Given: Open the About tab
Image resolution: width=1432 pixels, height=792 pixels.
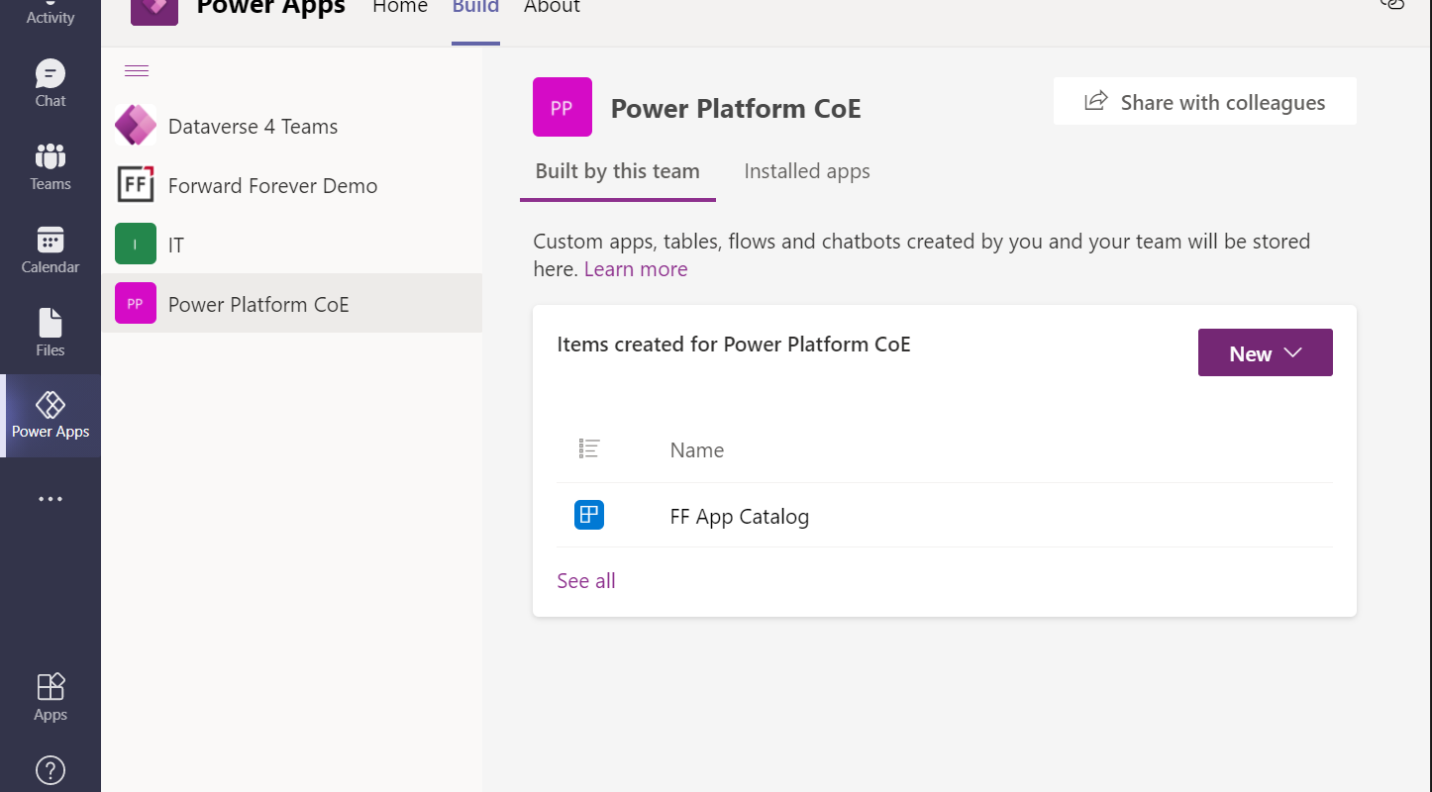Looking at the screenshot, I should [552, 8].
